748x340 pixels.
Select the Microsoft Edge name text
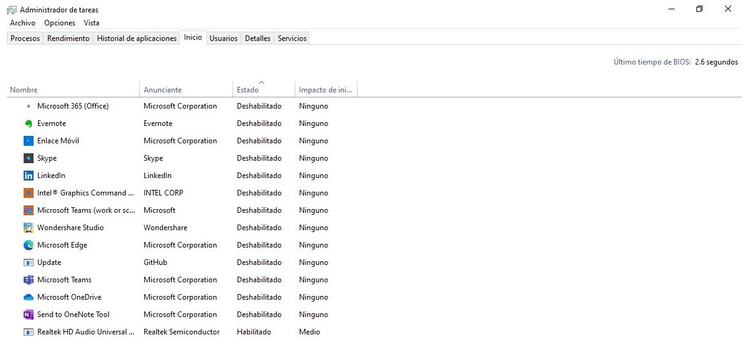(x=62, y=245)
